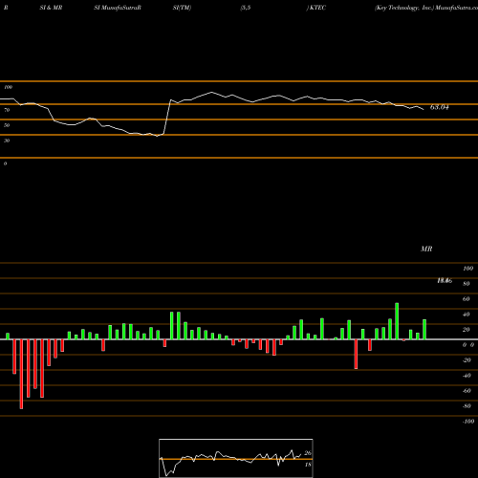The width and height of the screenshot is (478, 478).
Task: Click the 'SI & MR' header text
Action: (51, 8)
